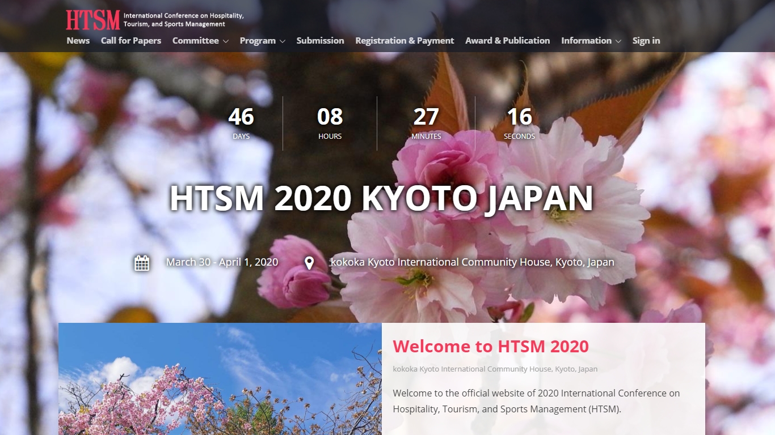
Task: Click the HTSM 2020 KYOTO JAPAN heading
Action: coord(381,198)
